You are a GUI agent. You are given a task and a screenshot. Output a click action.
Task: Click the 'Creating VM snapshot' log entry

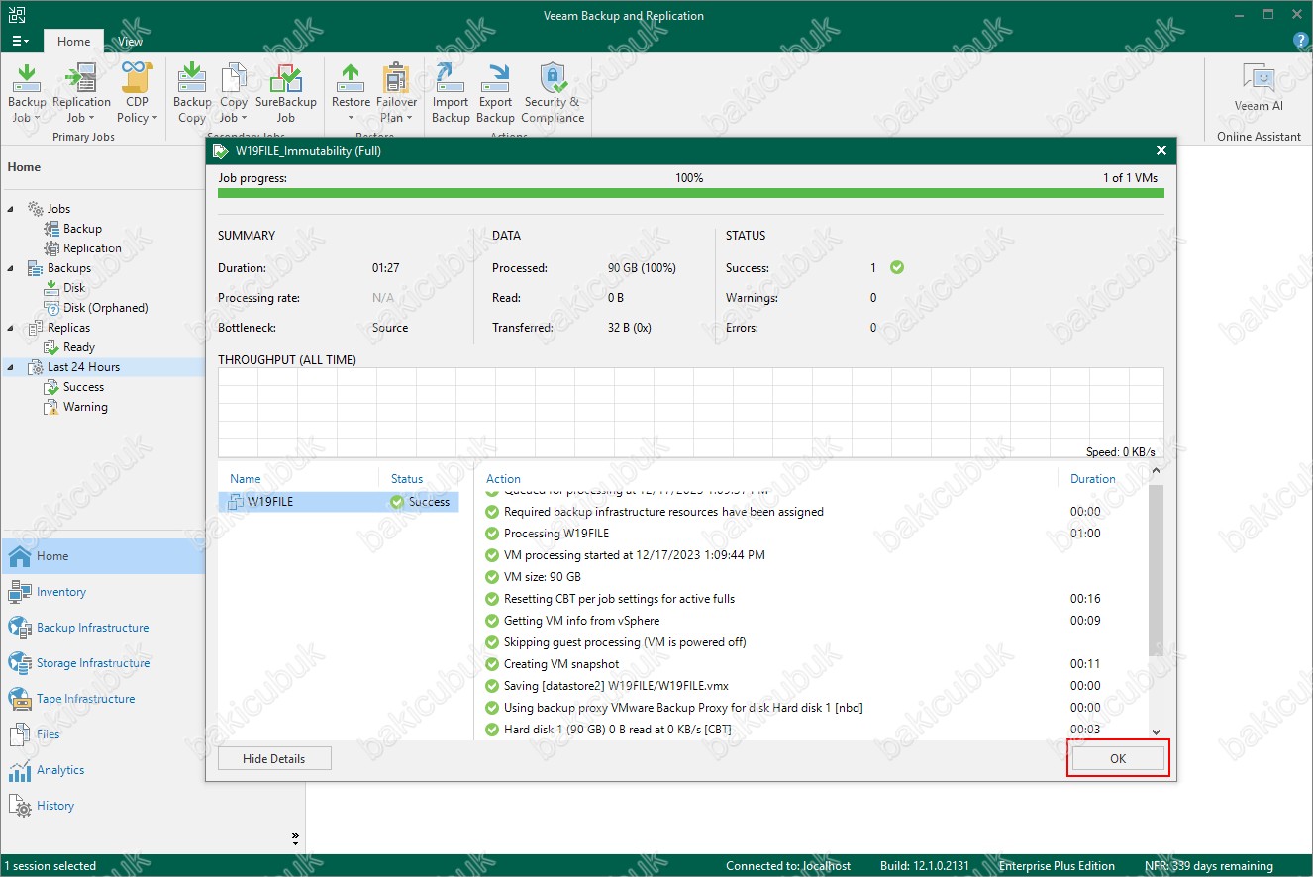point(561,664)
